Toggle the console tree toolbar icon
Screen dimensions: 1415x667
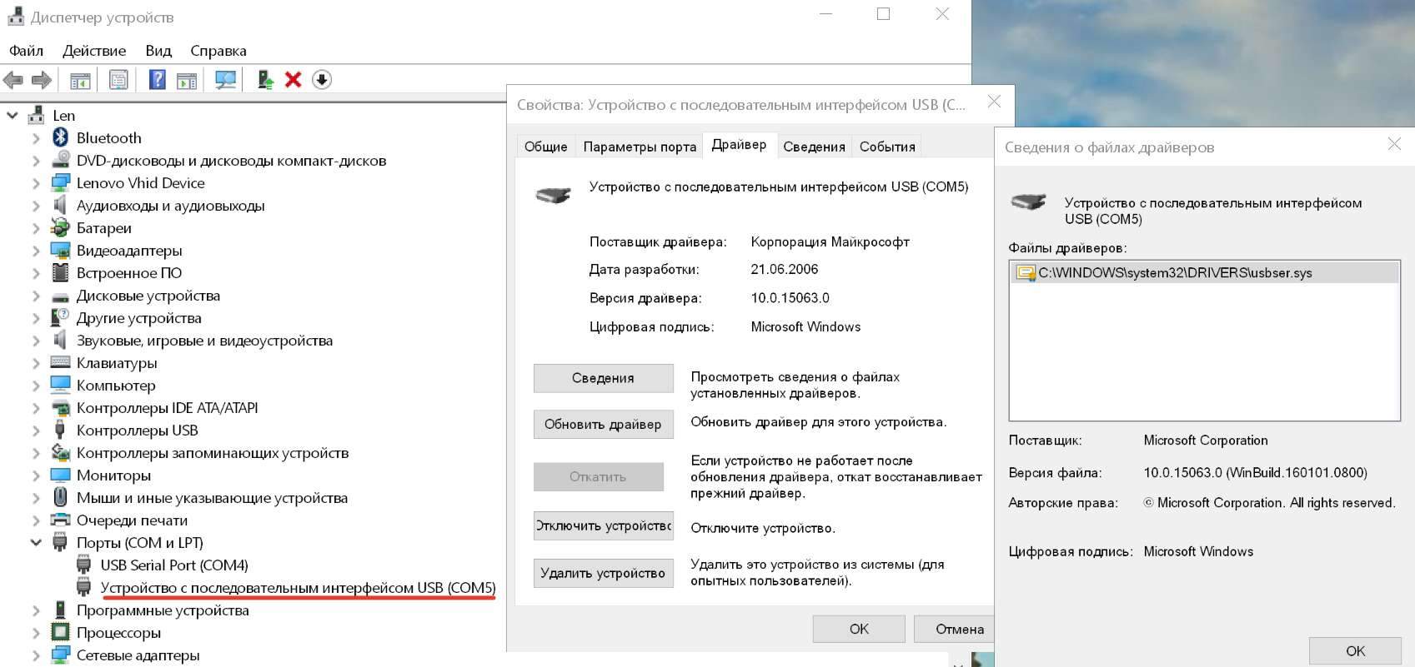80,80
